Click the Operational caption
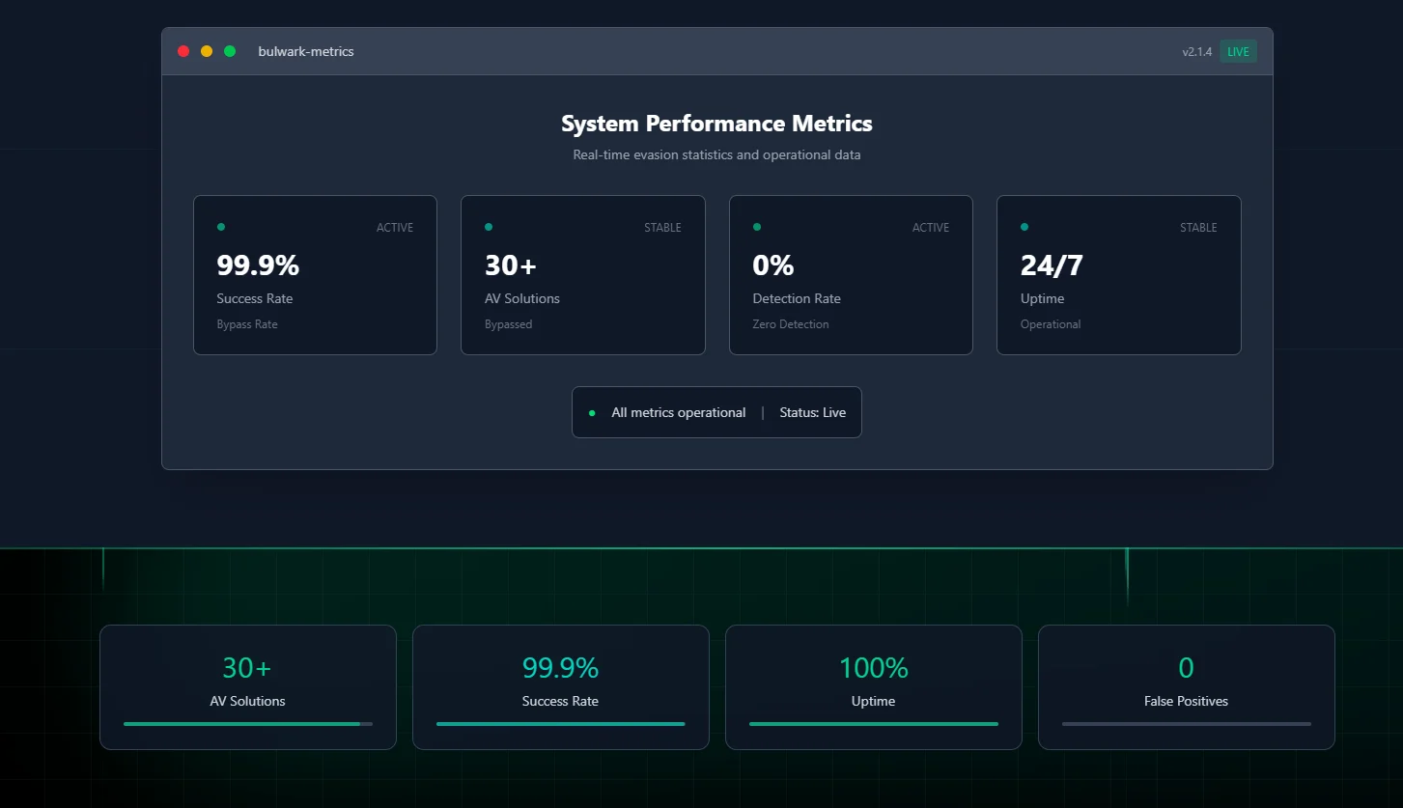 pos(1051,324)
